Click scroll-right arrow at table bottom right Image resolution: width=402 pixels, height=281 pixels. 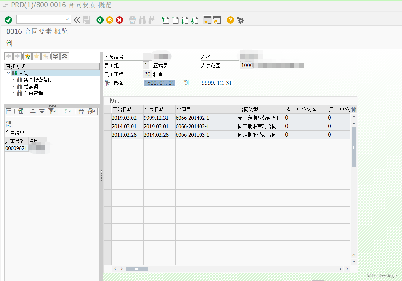pos(347,269)
